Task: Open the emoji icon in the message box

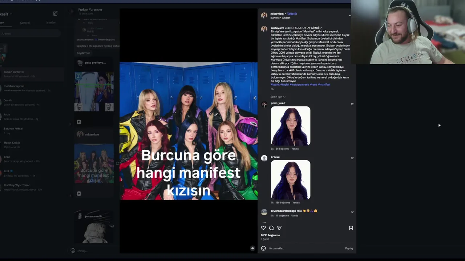Action: [x=73, y=250]
